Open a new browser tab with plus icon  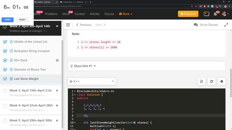(90, 2)
